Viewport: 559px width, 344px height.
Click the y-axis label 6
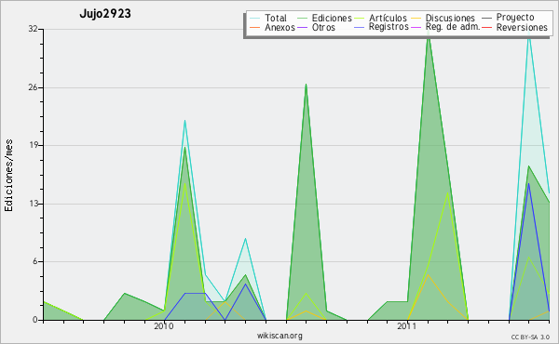click(x=35, y=261)
